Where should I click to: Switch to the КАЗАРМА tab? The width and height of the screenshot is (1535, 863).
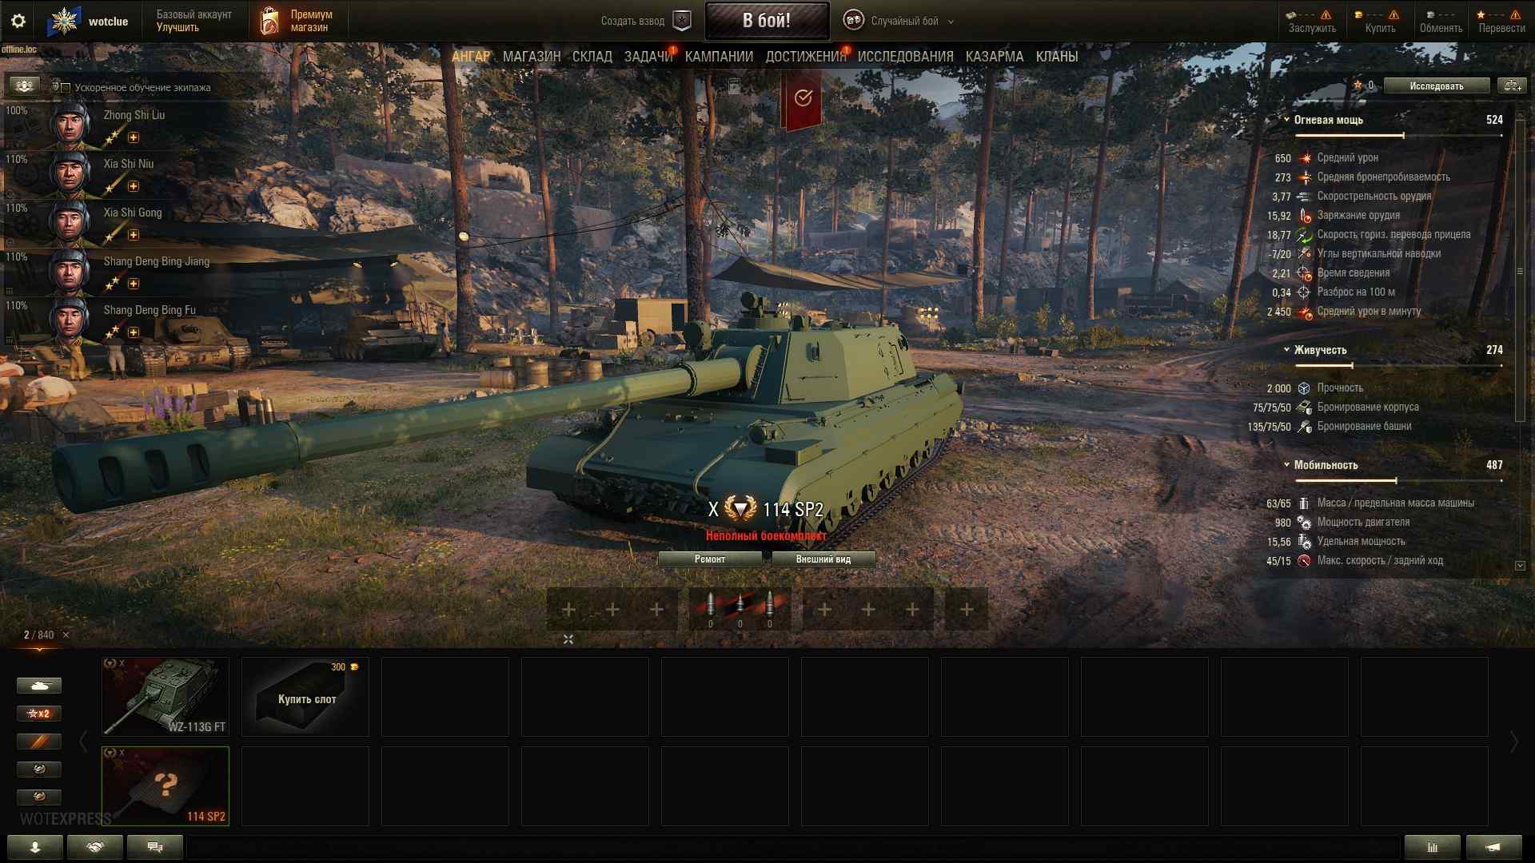click(x=994, y=57)
